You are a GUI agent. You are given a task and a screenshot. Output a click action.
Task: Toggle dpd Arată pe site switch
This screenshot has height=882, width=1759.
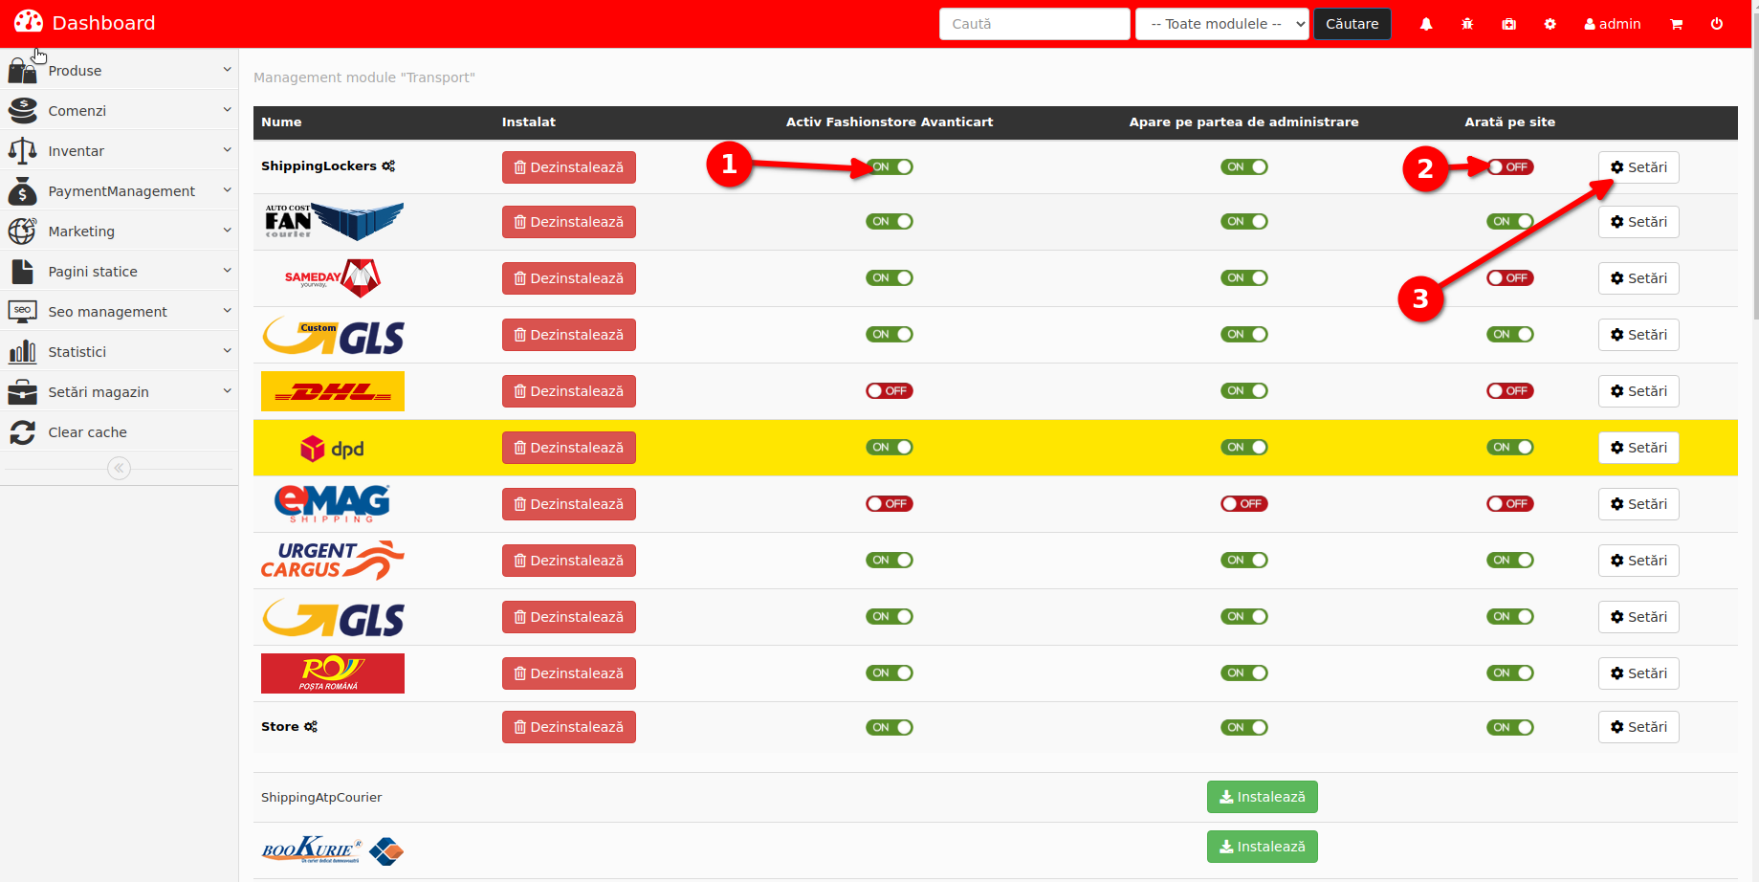(1510, 447)
